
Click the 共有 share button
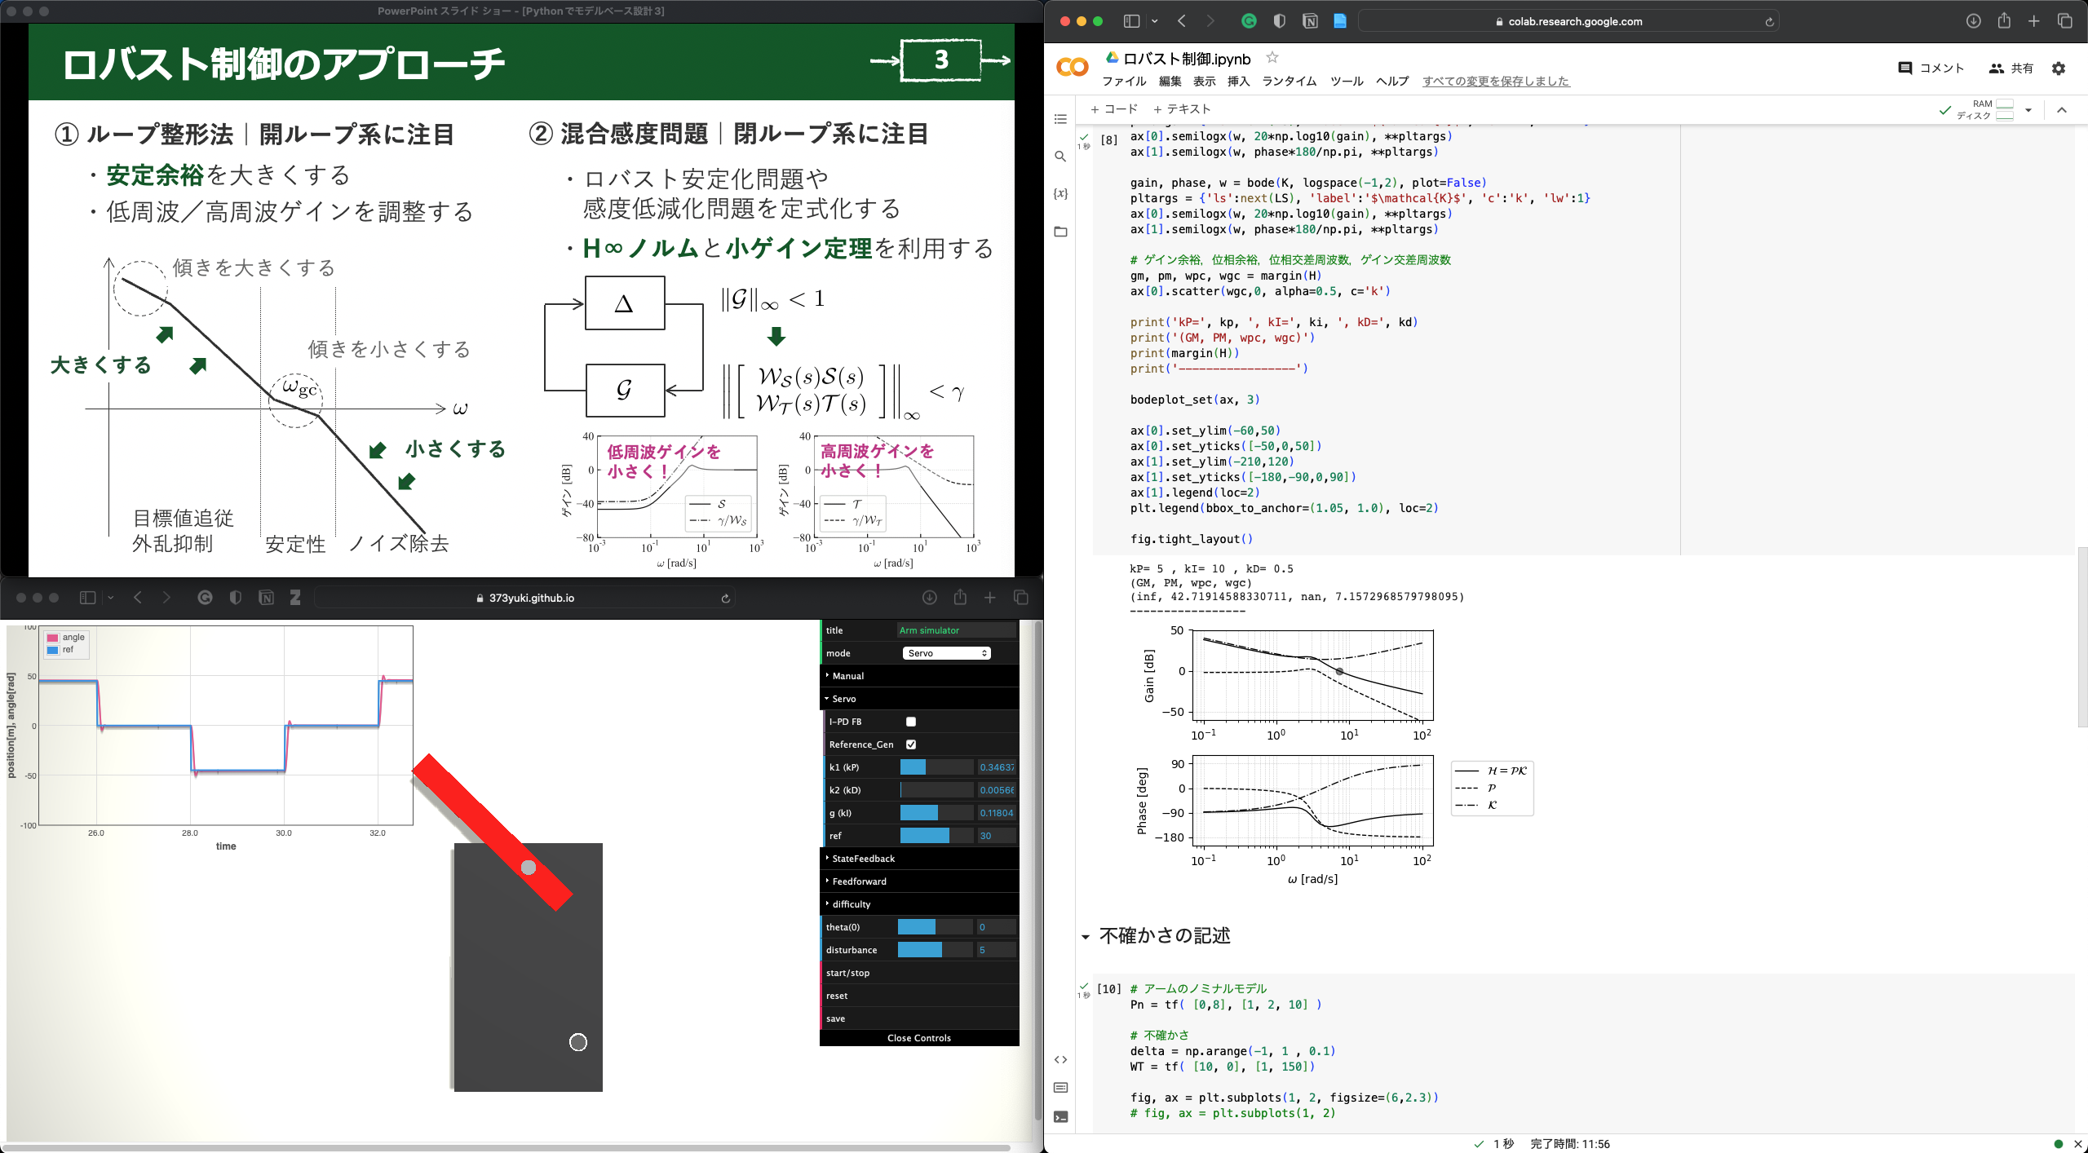[2011, 68]
